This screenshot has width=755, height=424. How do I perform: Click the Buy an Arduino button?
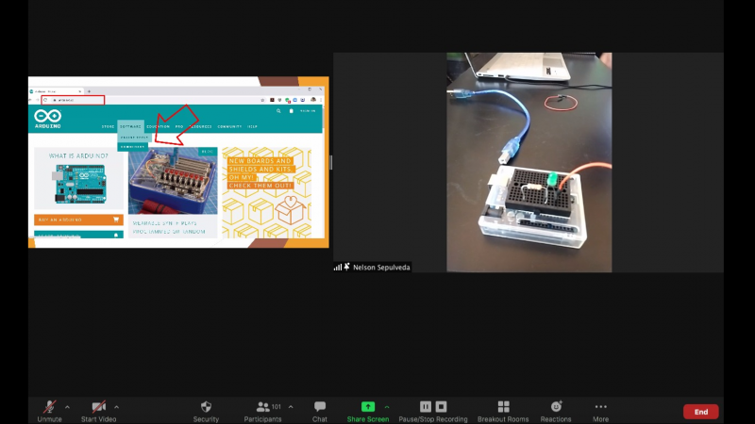(78, 220)
